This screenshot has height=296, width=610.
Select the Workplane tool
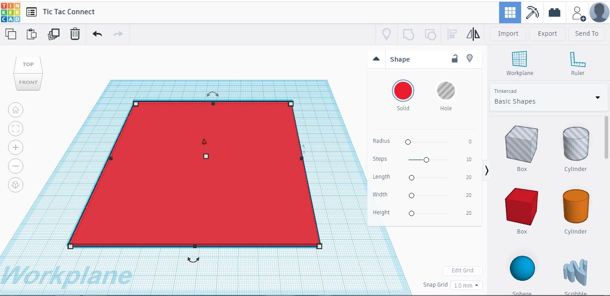click(x=519, y=63)
